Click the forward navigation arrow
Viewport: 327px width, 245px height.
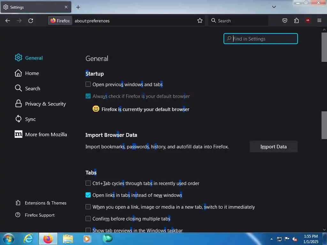click(19, 21)
